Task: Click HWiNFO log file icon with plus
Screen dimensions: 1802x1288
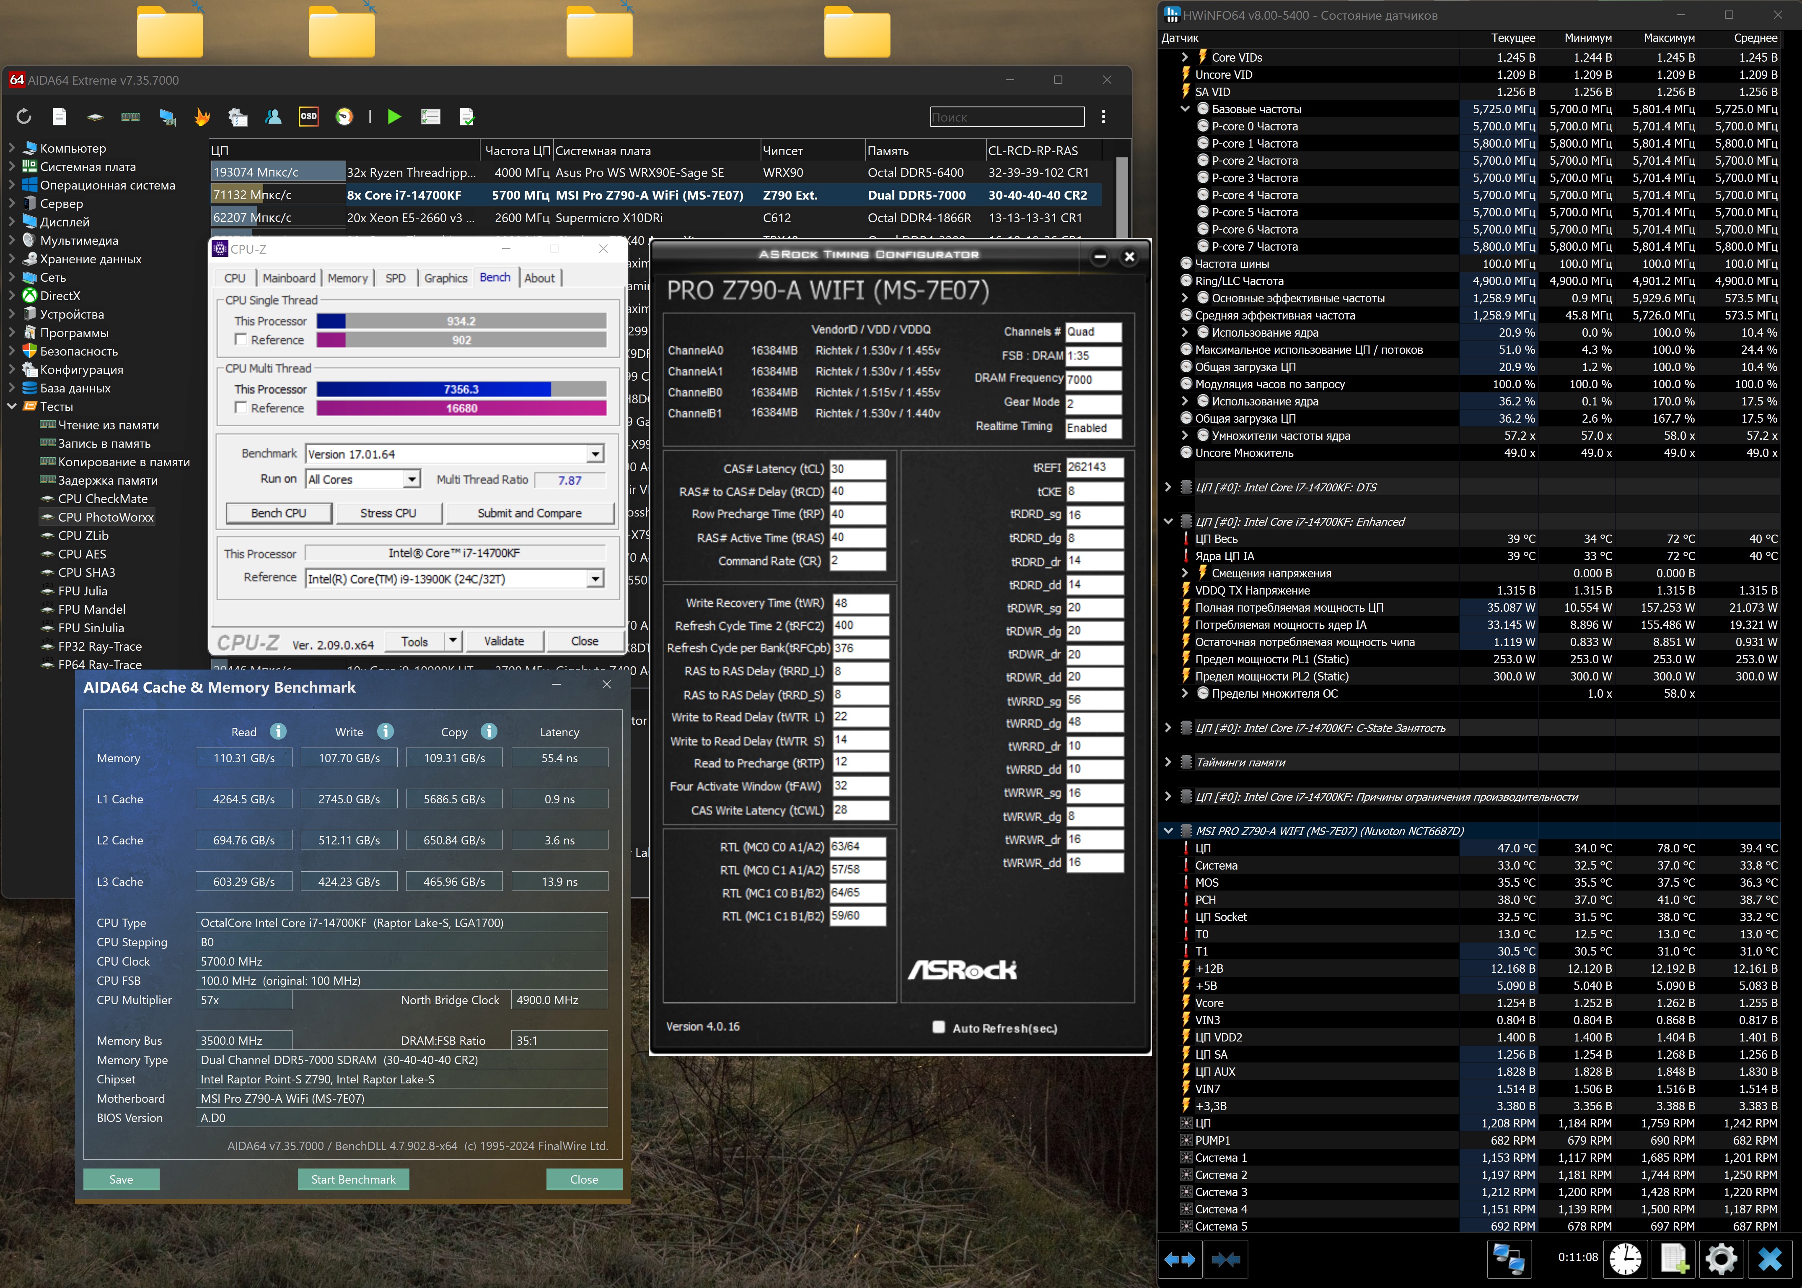Action: click(x=1674, y=1259)
